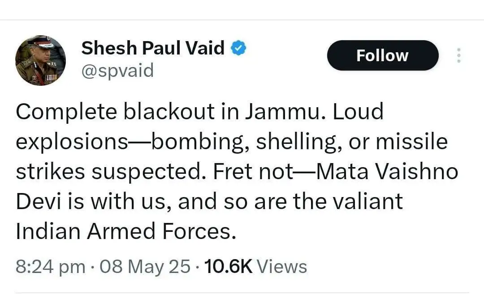
Task: Select the 08 May 25 date
Action: click(145, 267)
